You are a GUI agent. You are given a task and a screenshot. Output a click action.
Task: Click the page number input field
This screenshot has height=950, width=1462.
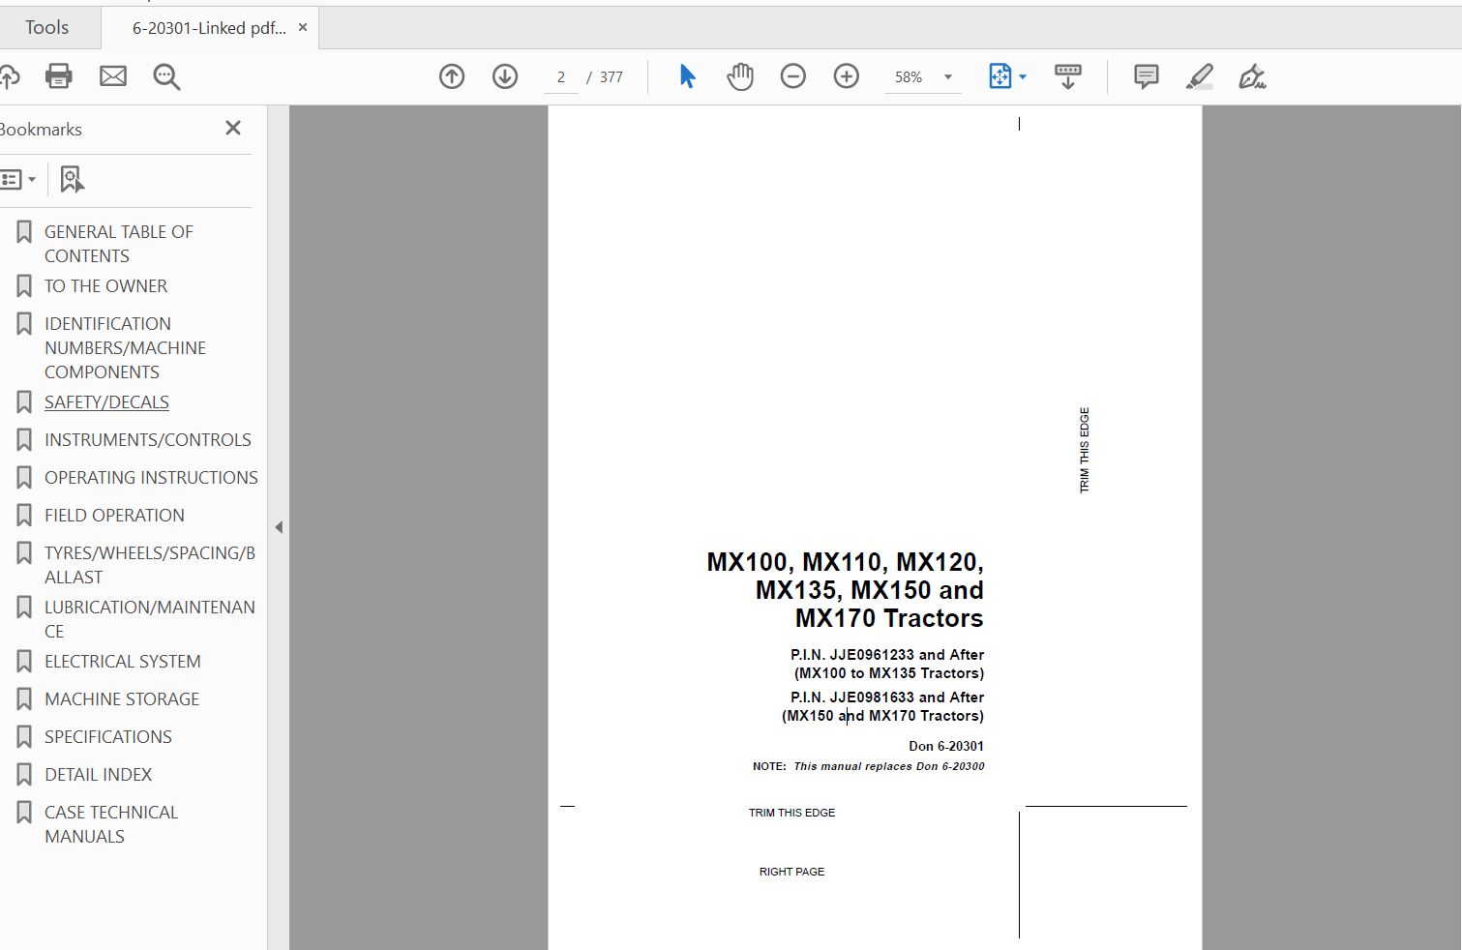coord(561,77)
